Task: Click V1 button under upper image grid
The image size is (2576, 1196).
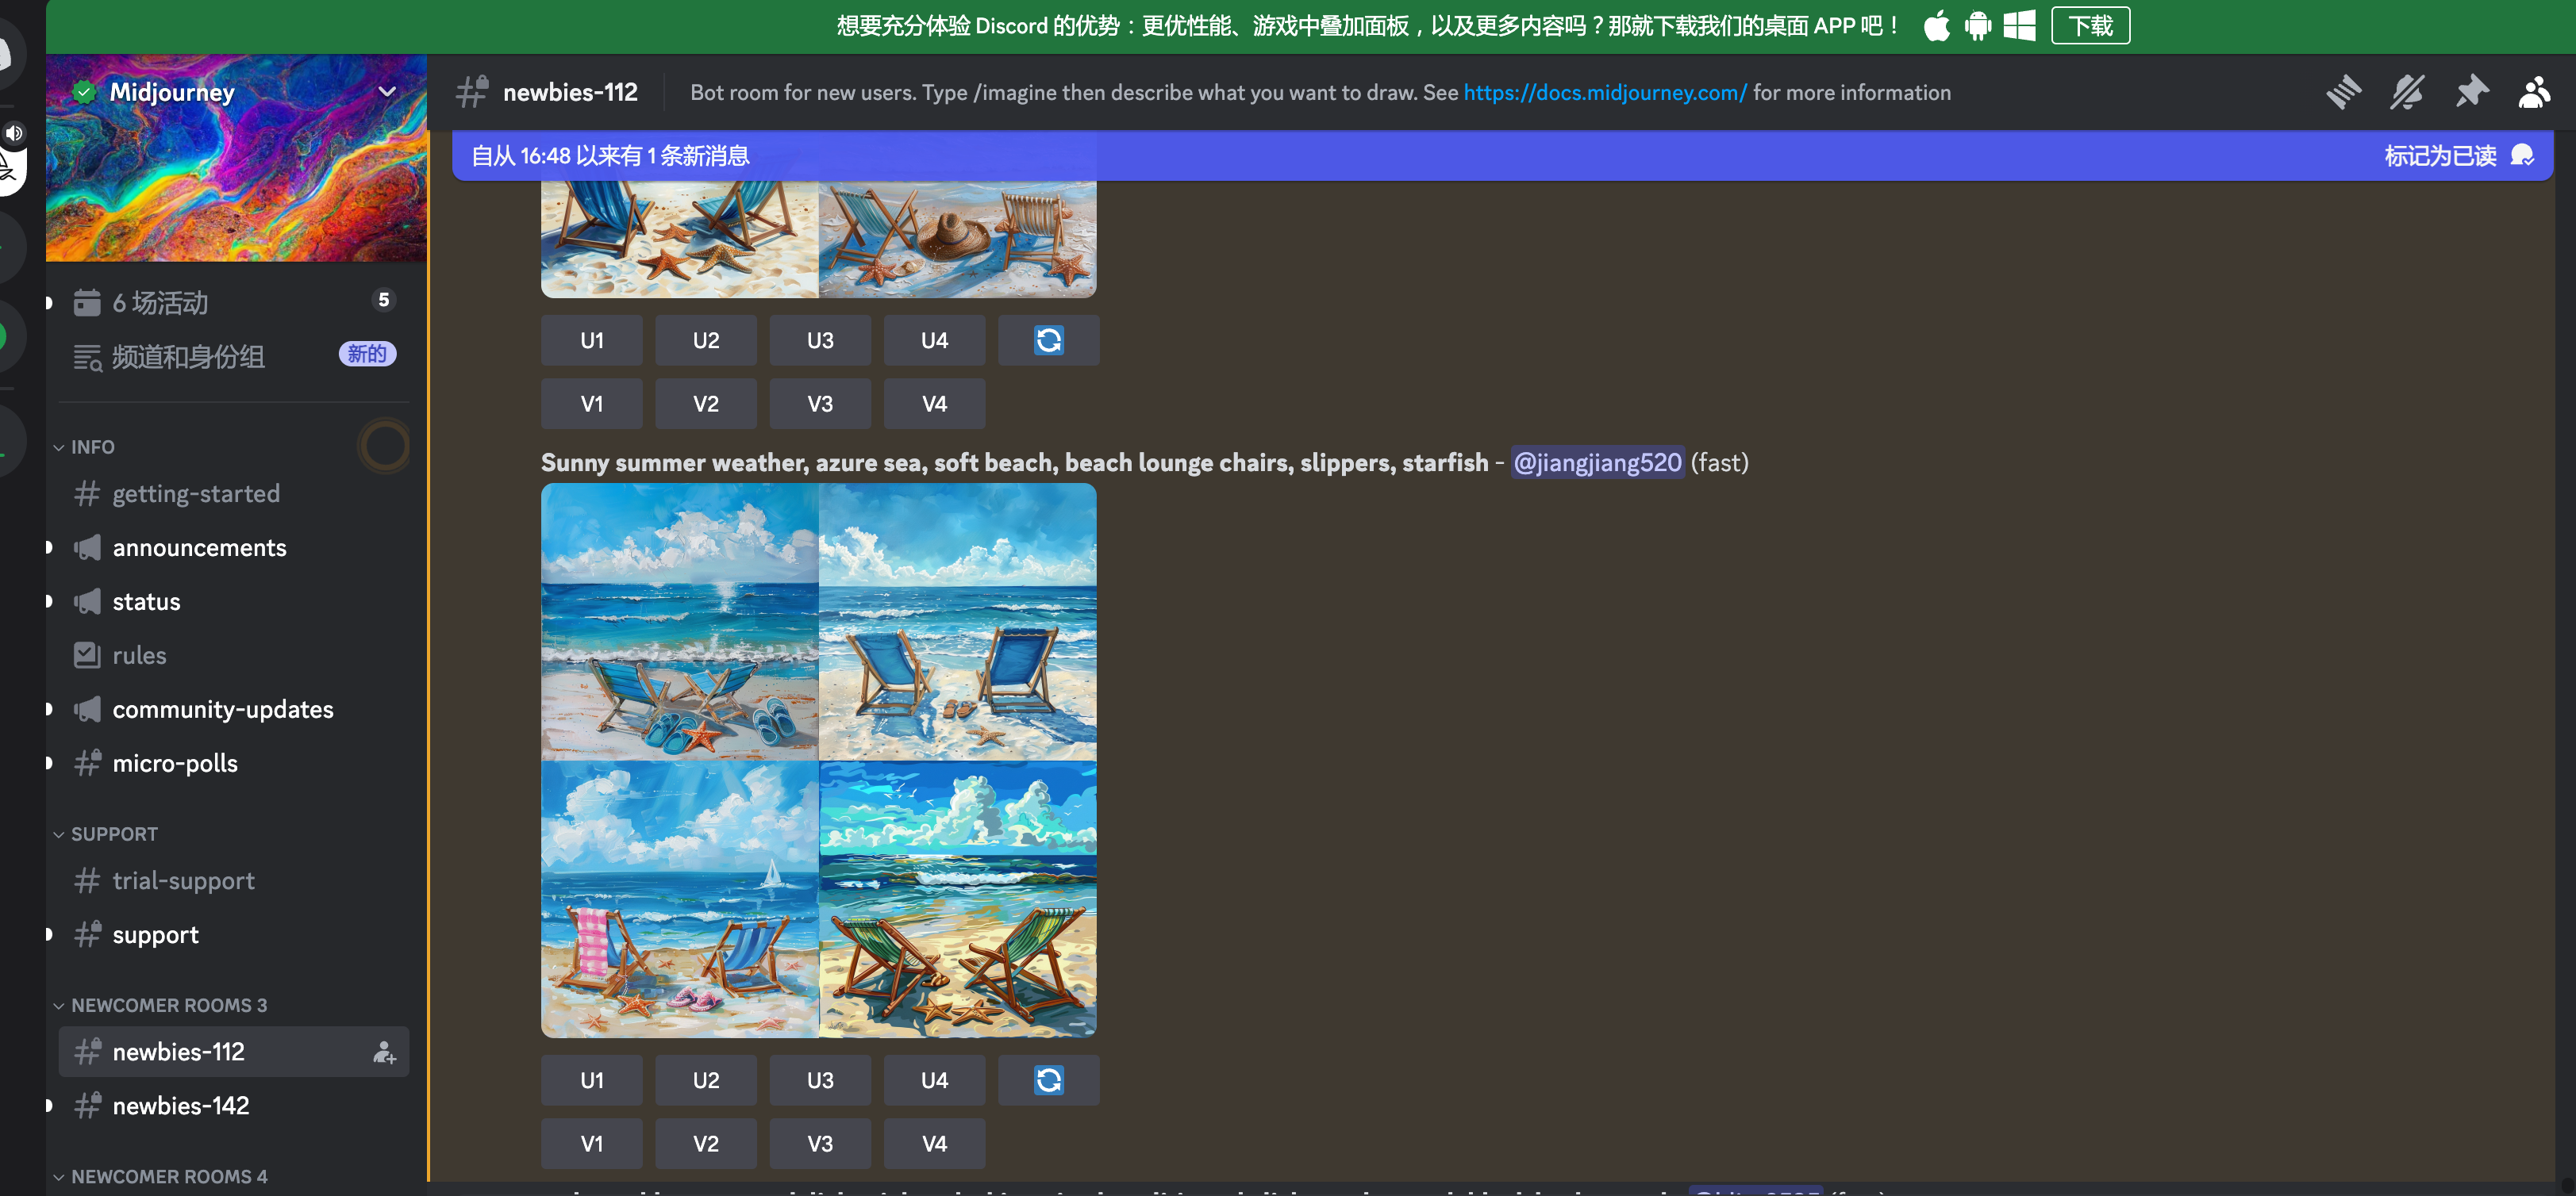Action: [x=592, y=404]
